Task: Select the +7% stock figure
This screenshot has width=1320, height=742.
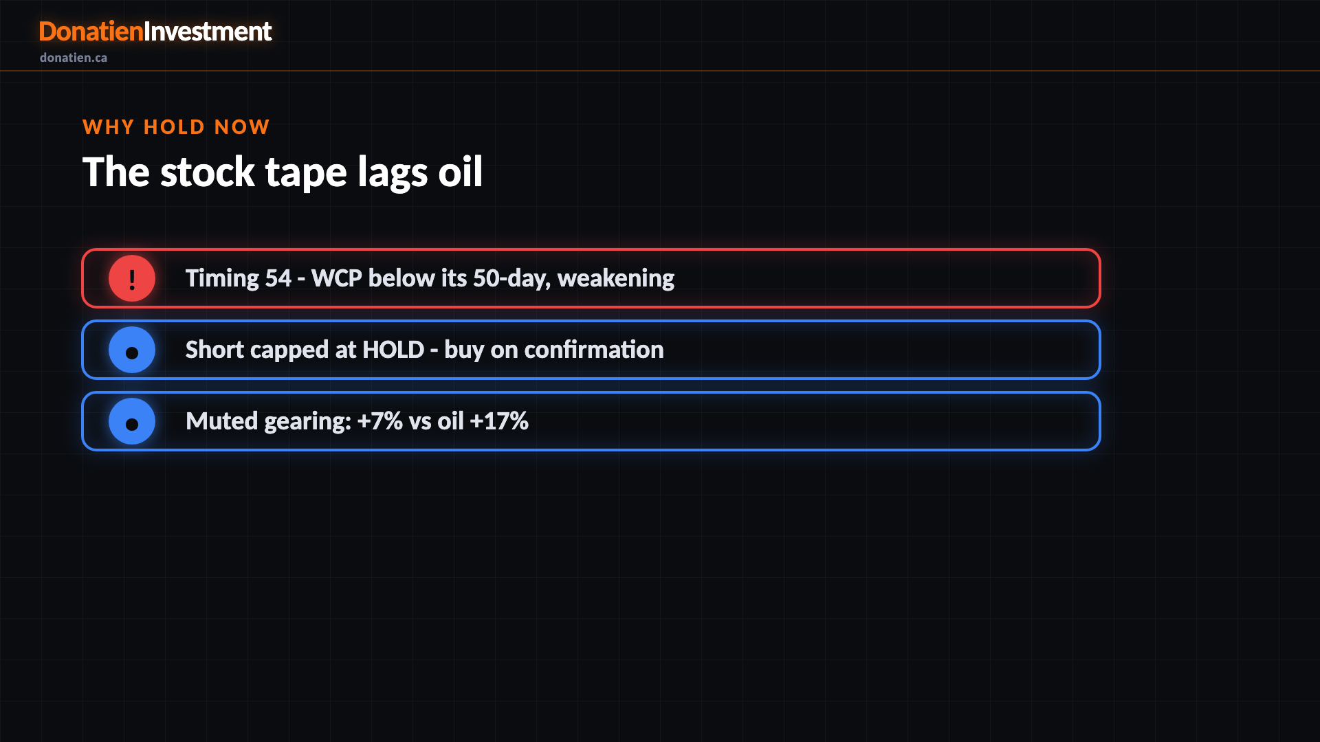Action: (x=380, y=421)
